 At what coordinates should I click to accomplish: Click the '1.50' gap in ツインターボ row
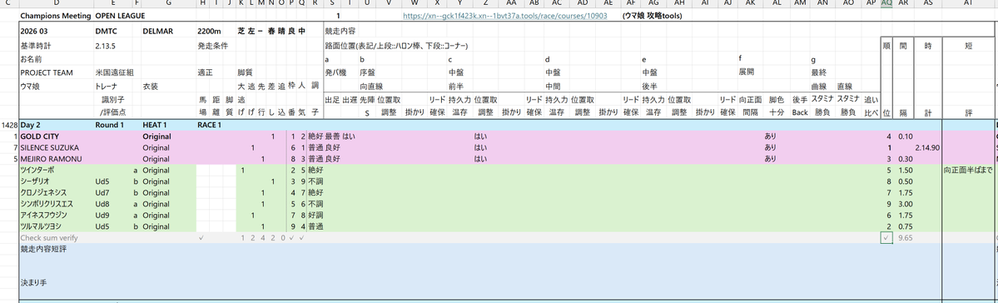pyautogui.click(x=905, y=171)
